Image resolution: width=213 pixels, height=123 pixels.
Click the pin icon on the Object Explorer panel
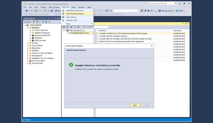pos(58,18)
